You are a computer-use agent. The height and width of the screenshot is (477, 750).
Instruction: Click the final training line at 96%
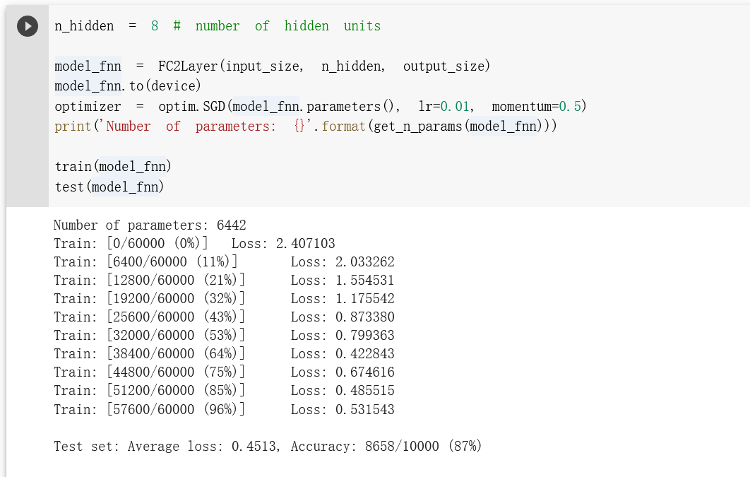point(224,409)
